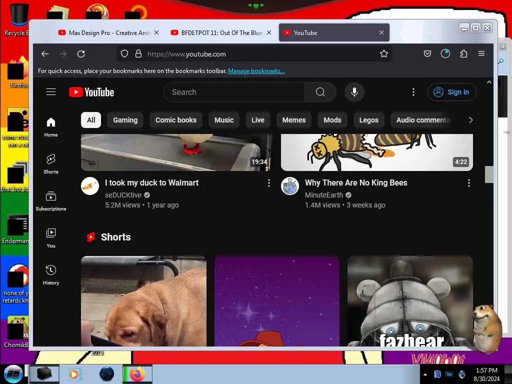Open the Save to Pocket icon
The height and width of the screenshot is (384, 512).
pos(427,53)
